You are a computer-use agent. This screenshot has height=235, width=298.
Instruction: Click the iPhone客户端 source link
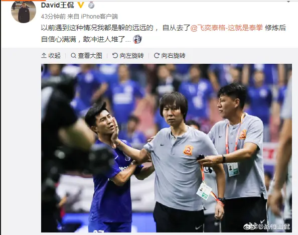click(99, 17)
